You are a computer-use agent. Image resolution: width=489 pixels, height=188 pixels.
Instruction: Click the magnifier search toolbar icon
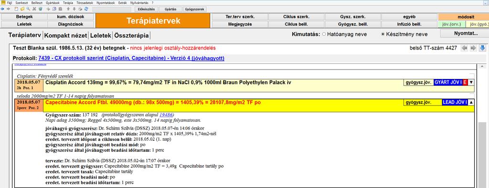click(x=28, y=9)
